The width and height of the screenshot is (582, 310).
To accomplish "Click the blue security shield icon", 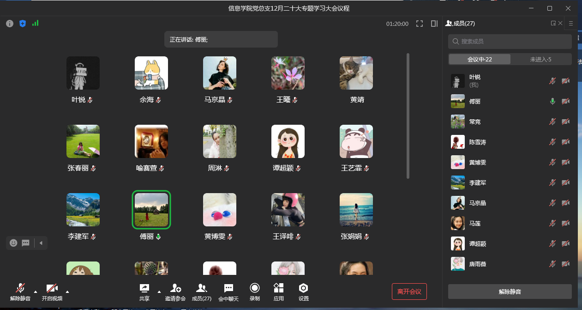I will pyautogui.click(x=22, y=24).
